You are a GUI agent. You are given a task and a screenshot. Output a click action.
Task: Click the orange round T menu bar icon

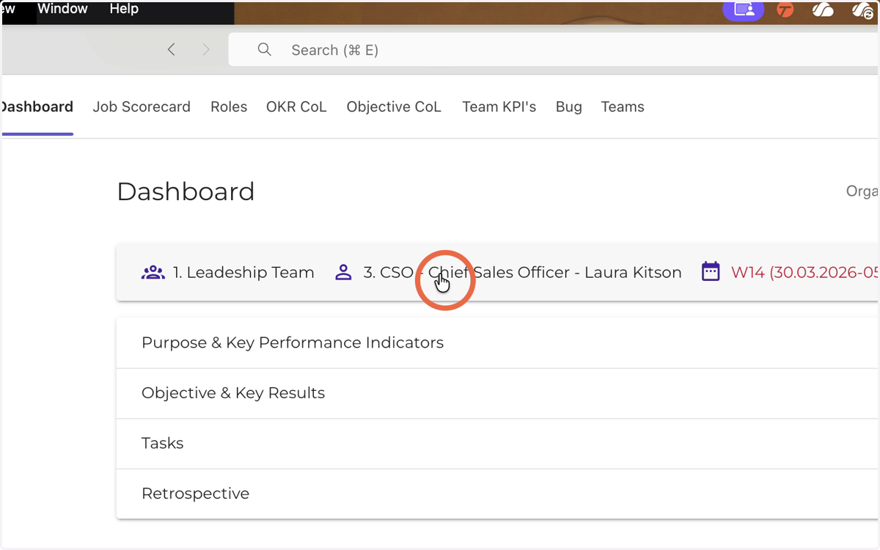pos(785,10)
